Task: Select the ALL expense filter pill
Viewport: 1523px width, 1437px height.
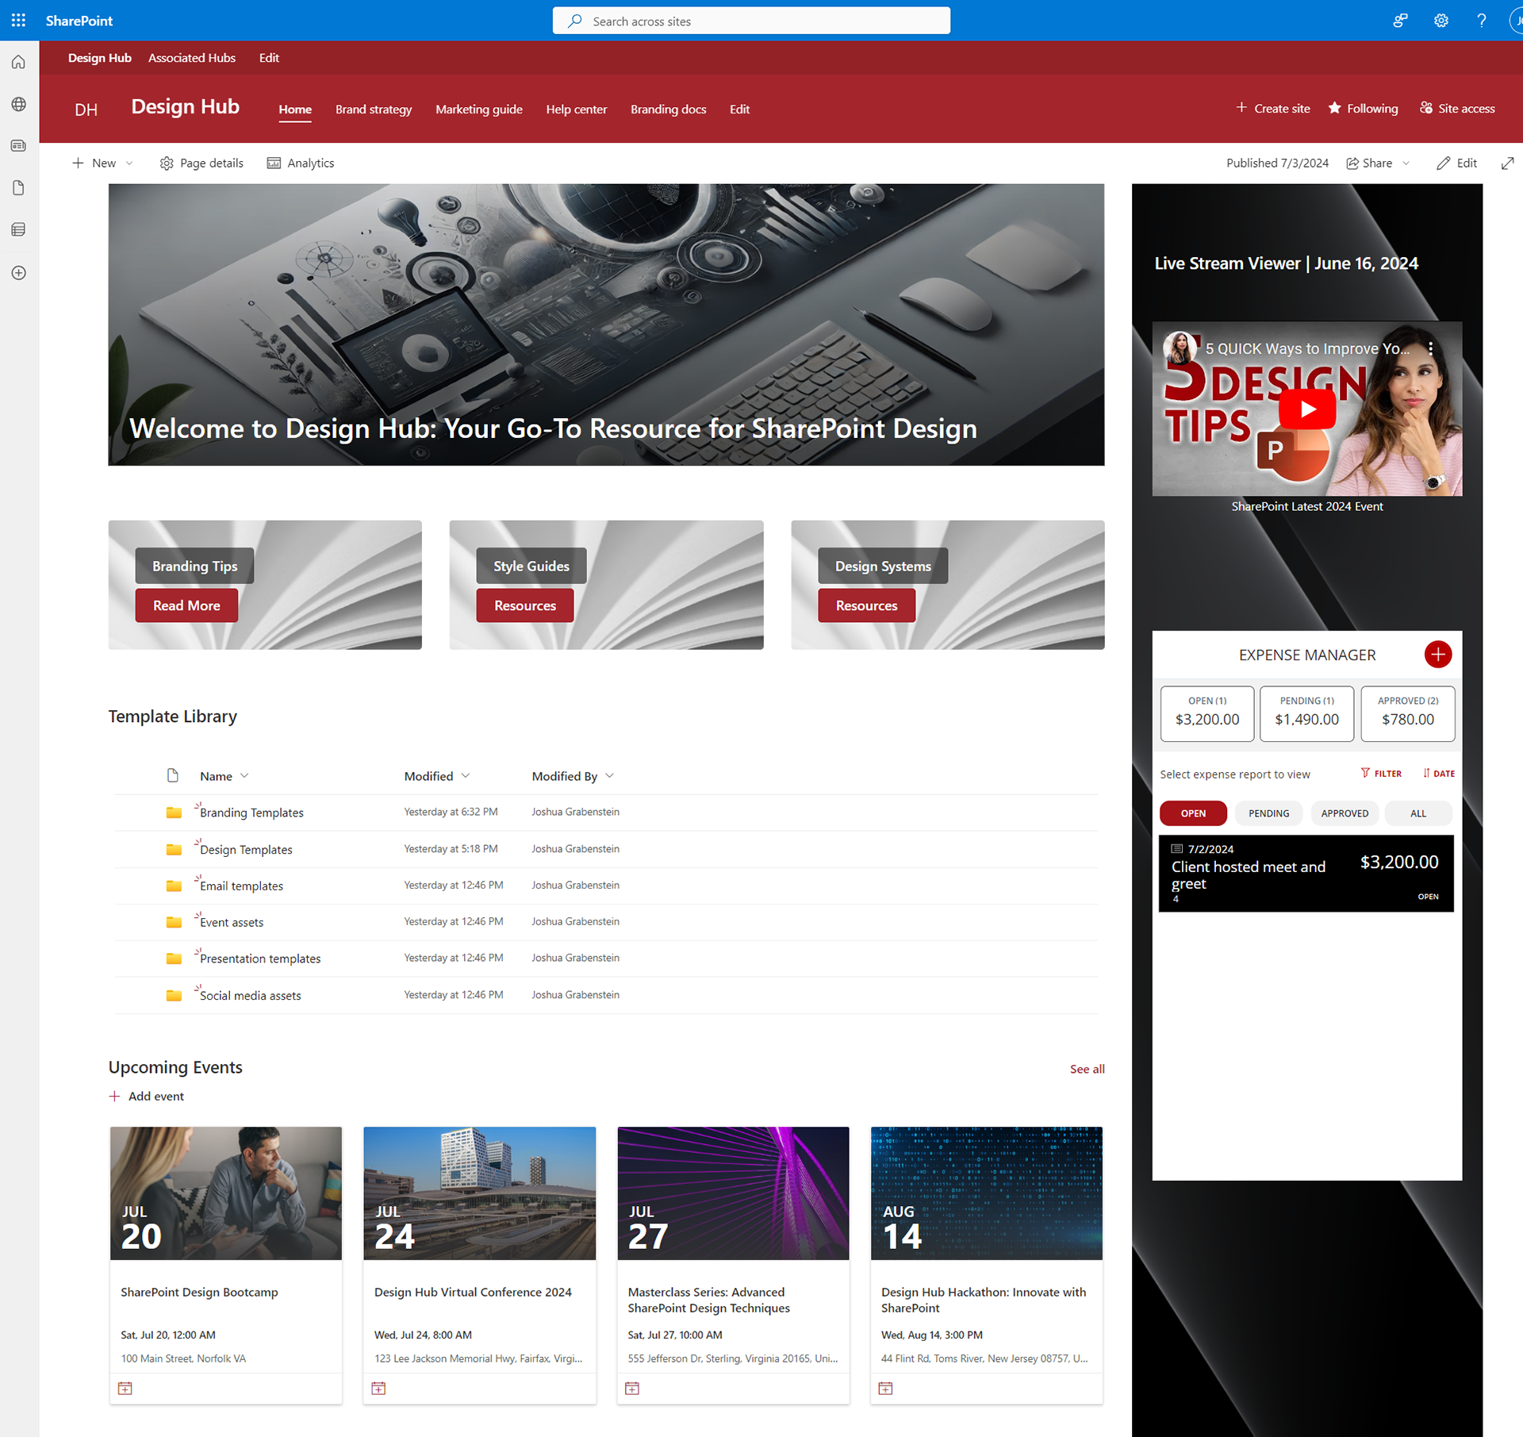Action: [x=1418, y=813]
